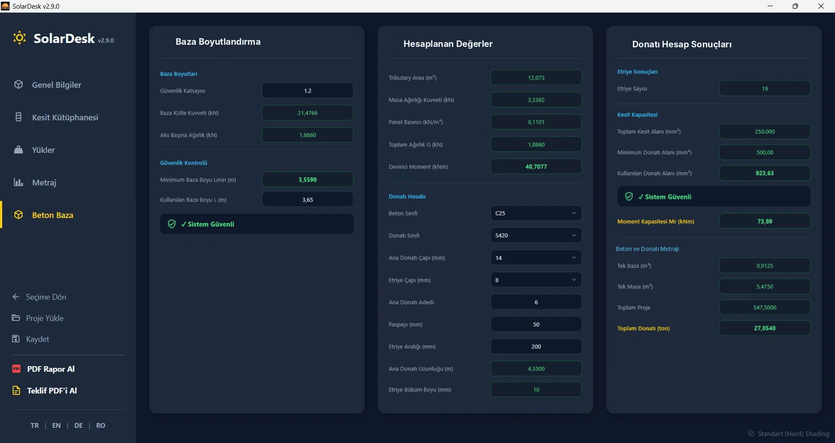The width and height of the screenshot is (835, 443).
Task: Click the Proje Yükle folder icon
Action: [x=16, y=318]
